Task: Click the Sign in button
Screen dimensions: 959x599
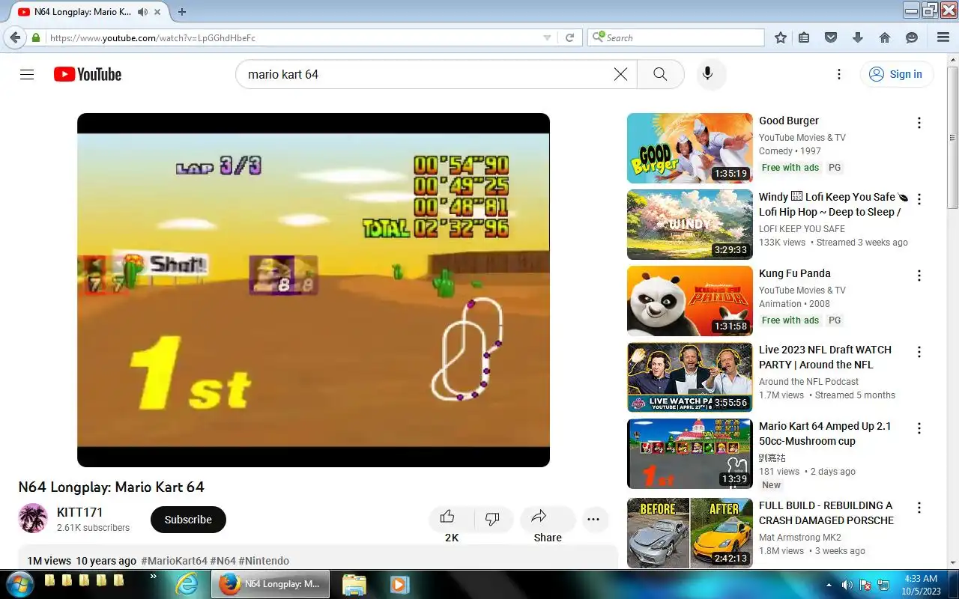Action: pos(896,74)
